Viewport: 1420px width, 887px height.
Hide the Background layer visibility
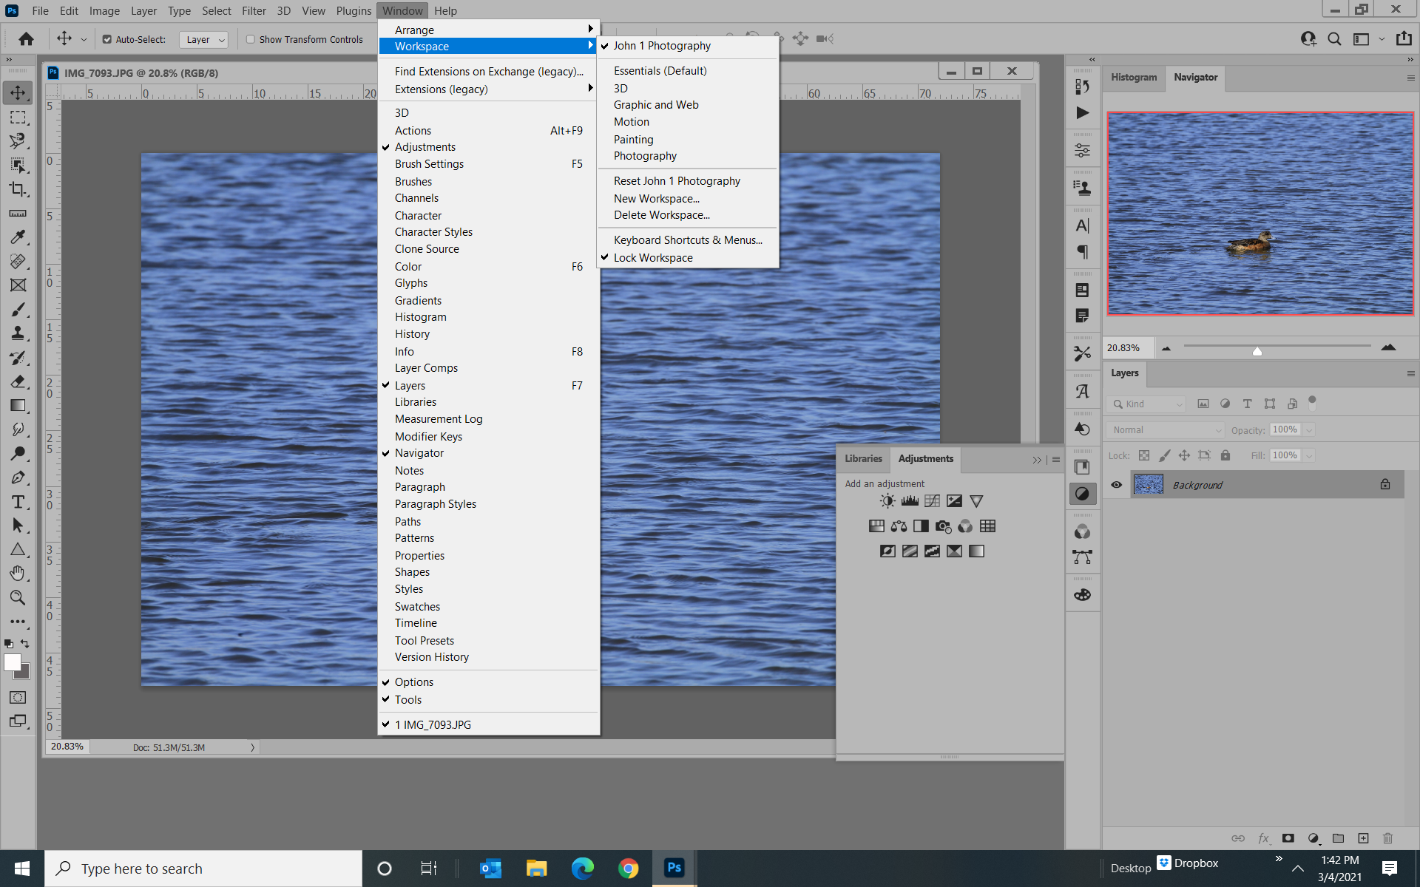pyautogui.click(x=1116, y=484)
